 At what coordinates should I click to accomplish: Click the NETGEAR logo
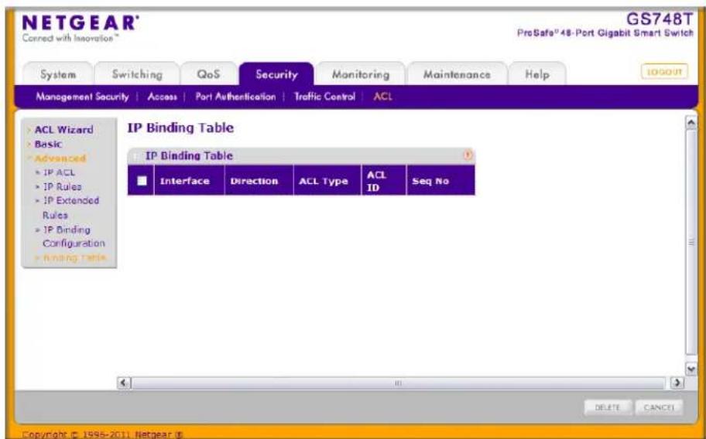click(81, 23)
